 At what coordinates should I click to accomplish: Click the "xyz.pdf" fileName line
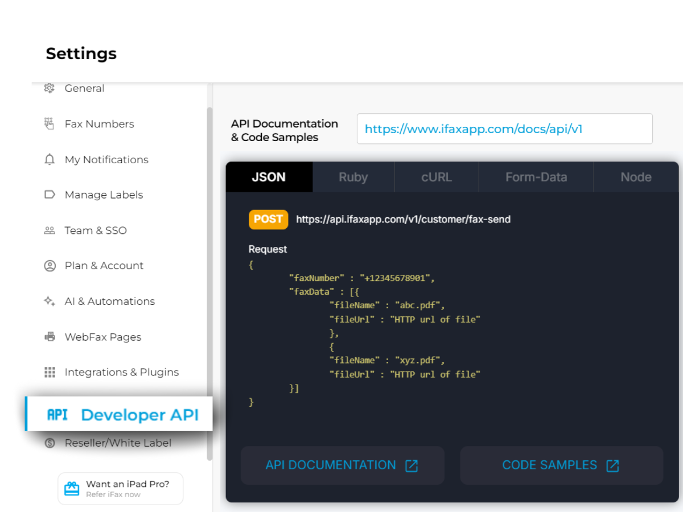[387, 360]
